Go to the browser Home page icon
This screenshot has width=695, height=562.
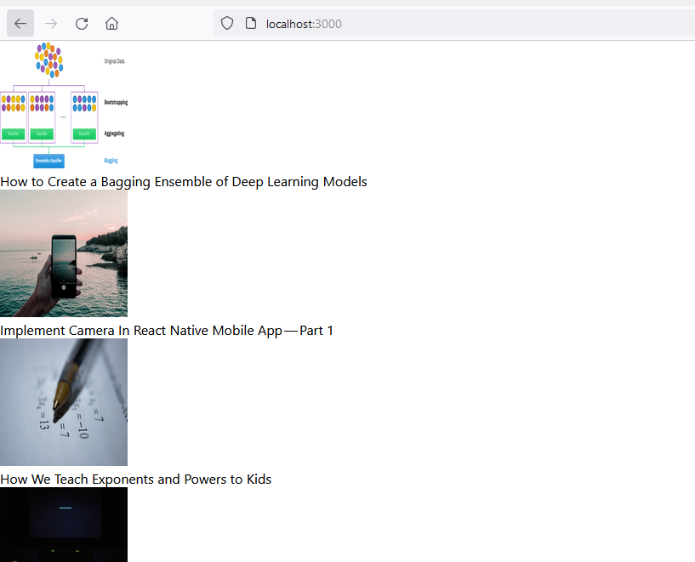click(111, 24)
